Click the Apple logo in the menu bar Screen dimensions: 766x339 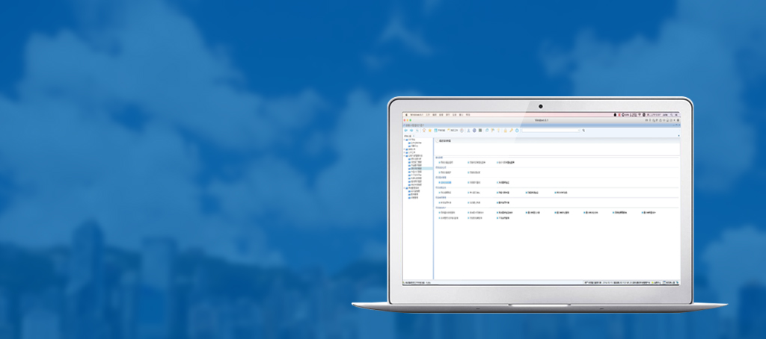[406, 115]
